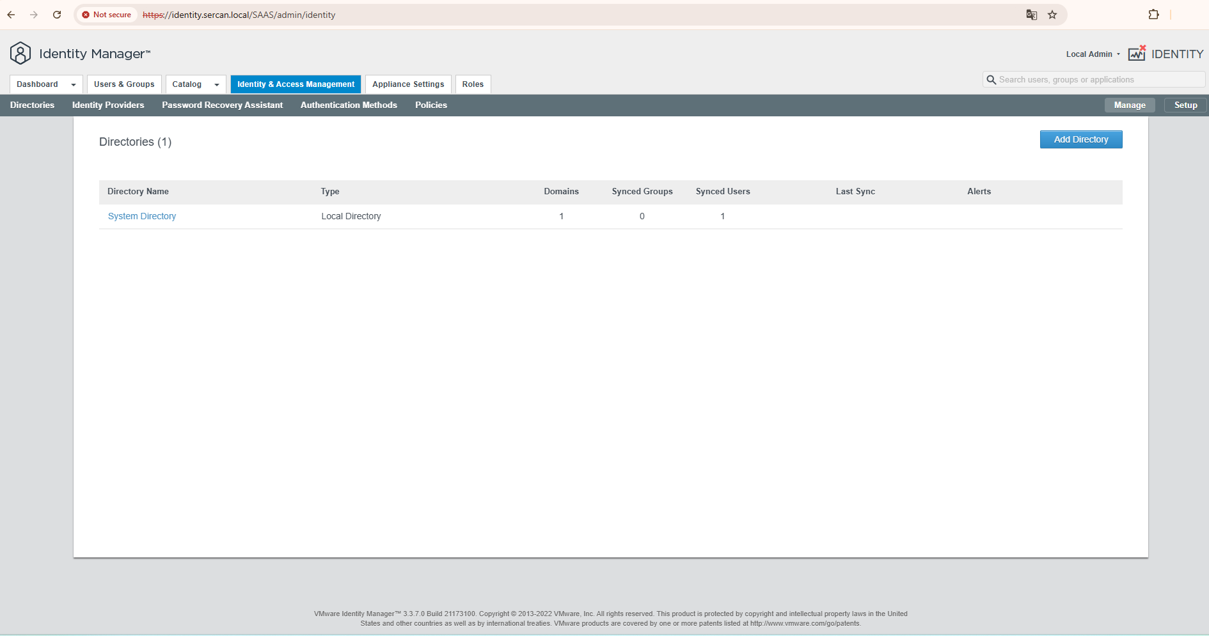Open the translate page icon
1209x636 pixels.
point(1031,15)
